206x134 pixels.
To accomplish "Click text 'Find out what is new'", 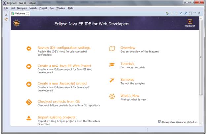I will click(133, 99).
